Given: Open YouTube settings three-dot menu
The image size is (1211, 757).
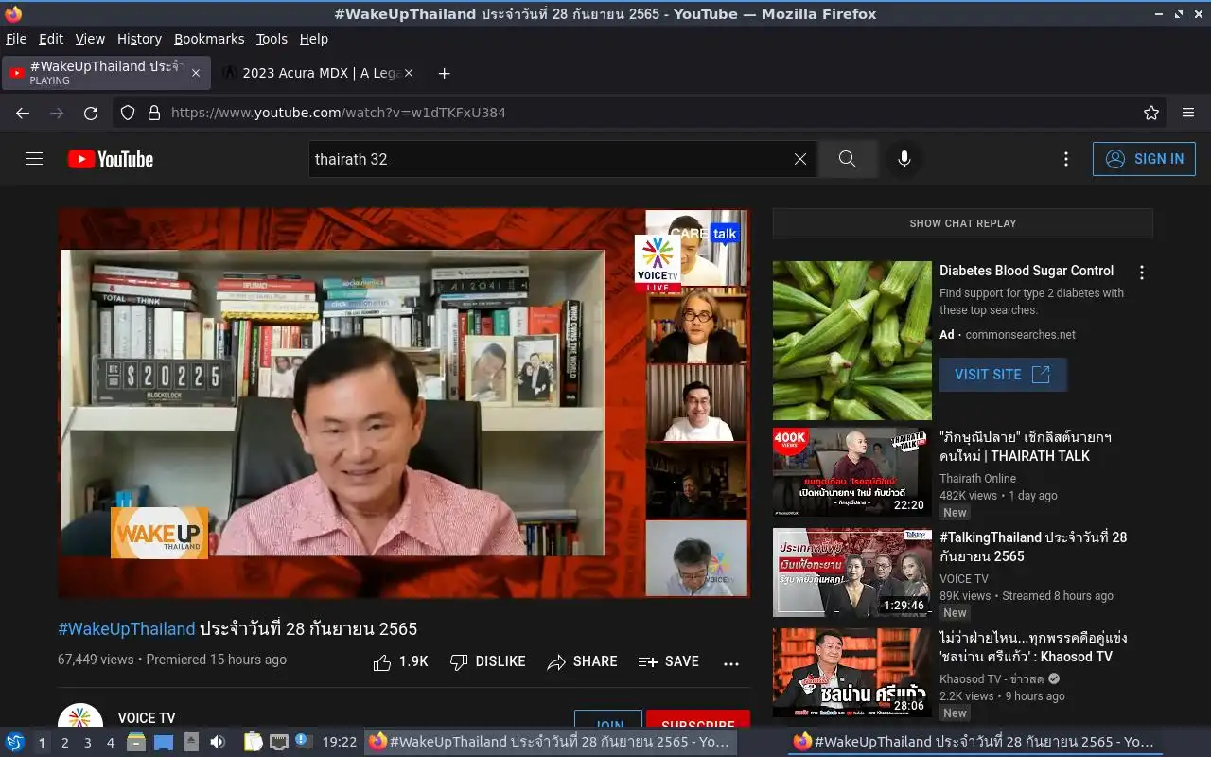Looking at the screenshot, I should (x=1066, y=159).
